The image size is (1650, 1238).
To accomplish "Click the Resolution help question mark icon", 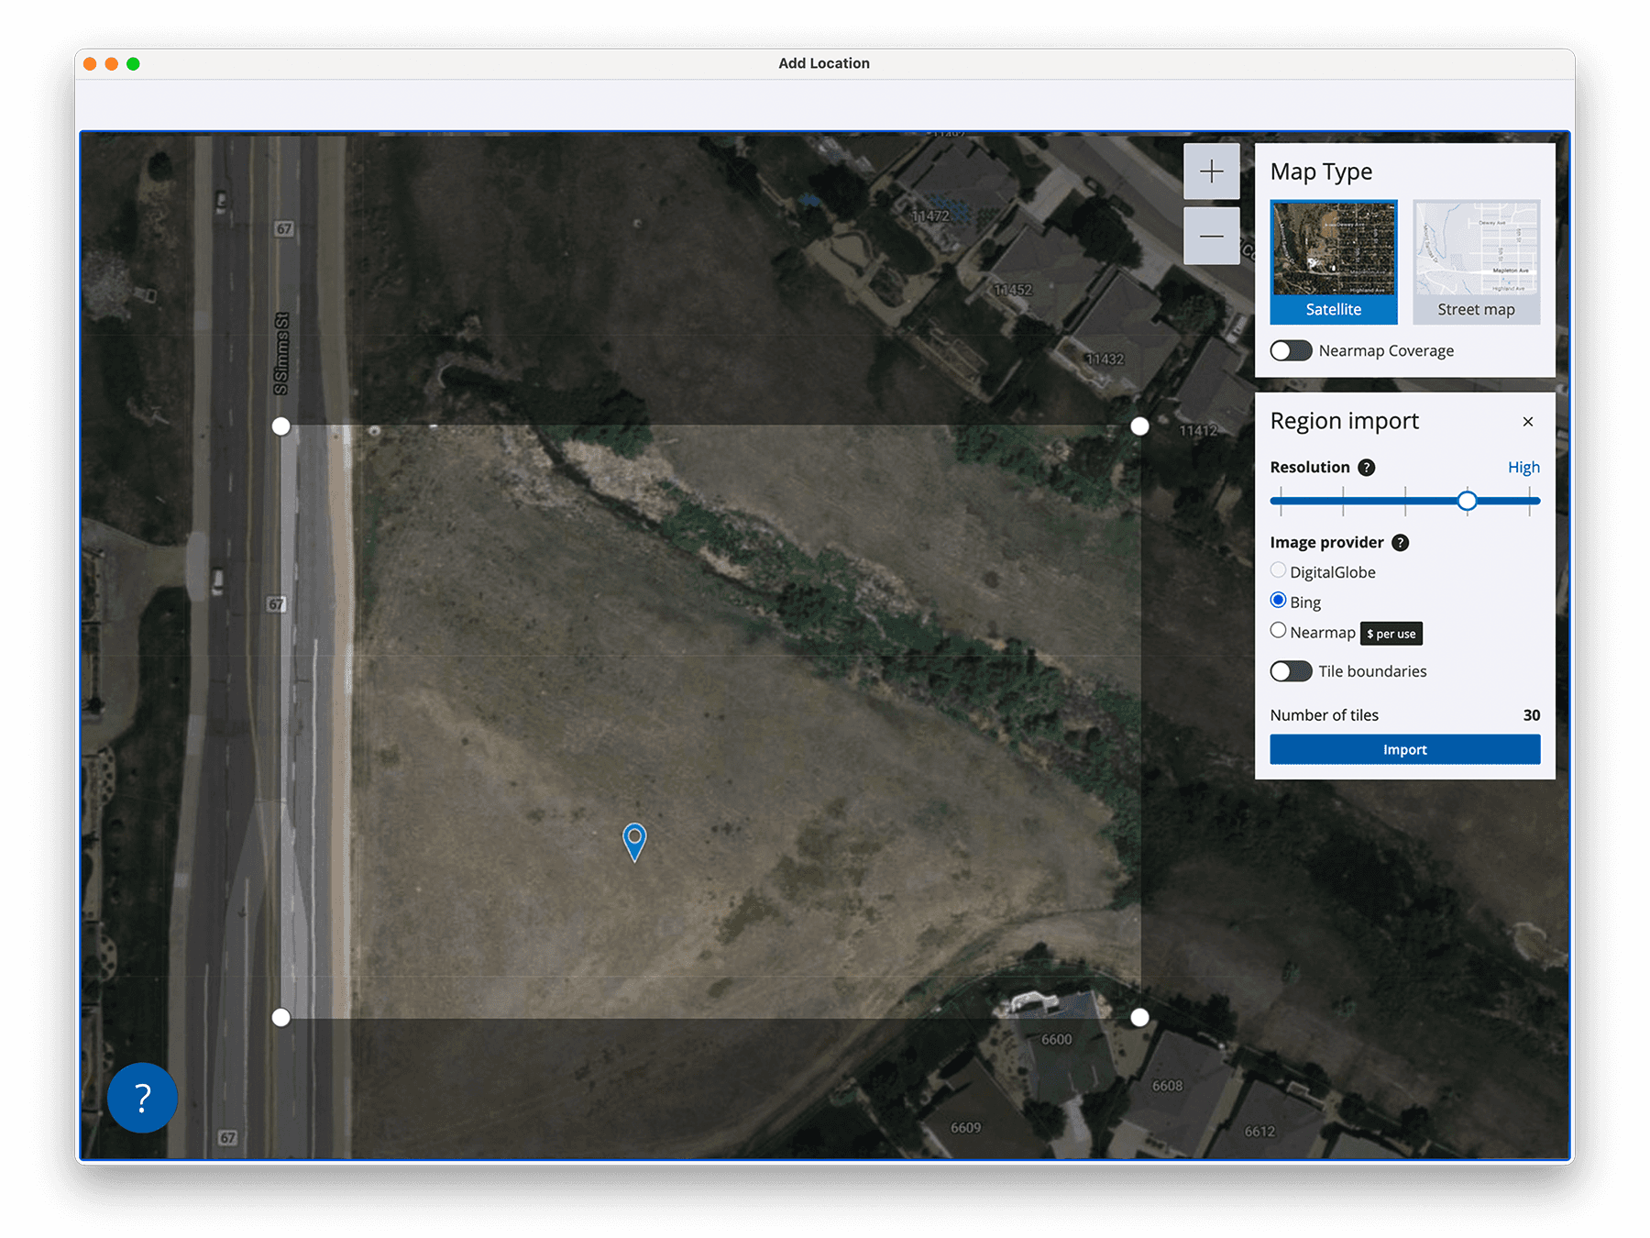I will click(1366, 468).
